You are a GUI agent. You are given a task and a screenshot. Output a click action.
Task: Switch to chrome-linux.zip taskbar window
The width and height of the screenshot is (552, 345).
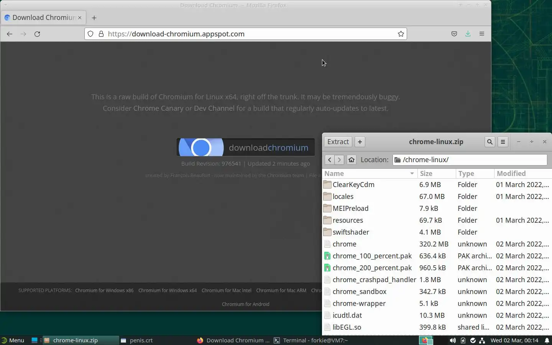tap(80, 340)
